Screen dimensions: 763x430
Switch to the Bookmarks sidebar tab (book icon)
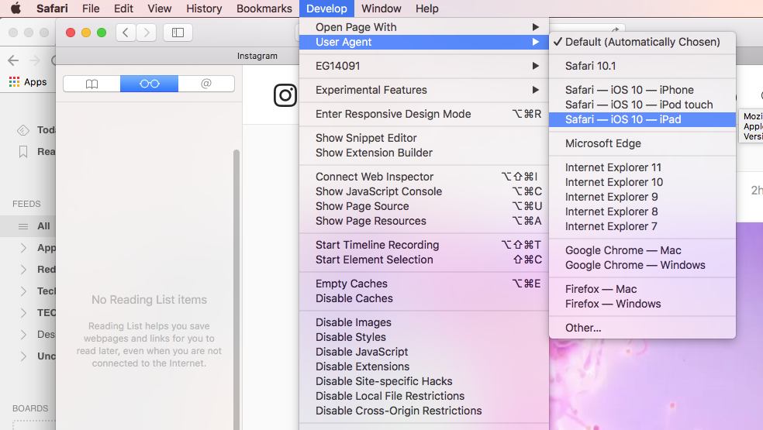coord(91,84)
